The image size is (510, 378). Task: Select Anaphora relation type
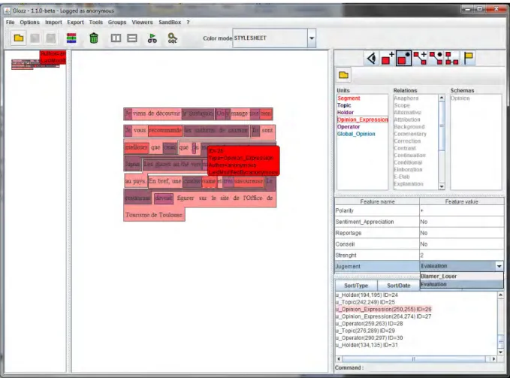pyautogui.click(x=406, y=98)
